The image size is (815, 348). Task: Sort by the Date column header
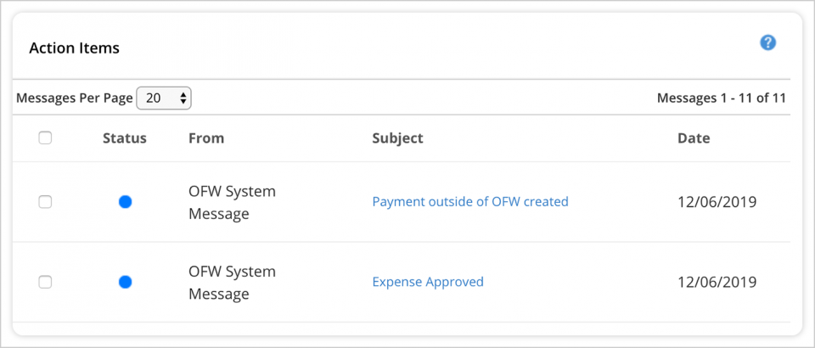point(694,138)
